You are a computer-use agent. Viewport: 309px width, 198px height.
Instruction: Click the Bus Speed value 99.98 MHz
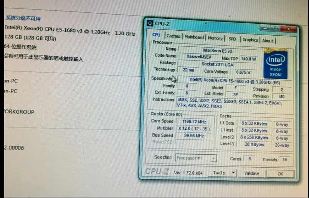194,136
